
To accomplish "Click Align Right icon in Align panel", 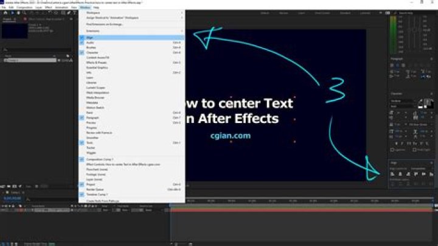I will coord(408,174).
